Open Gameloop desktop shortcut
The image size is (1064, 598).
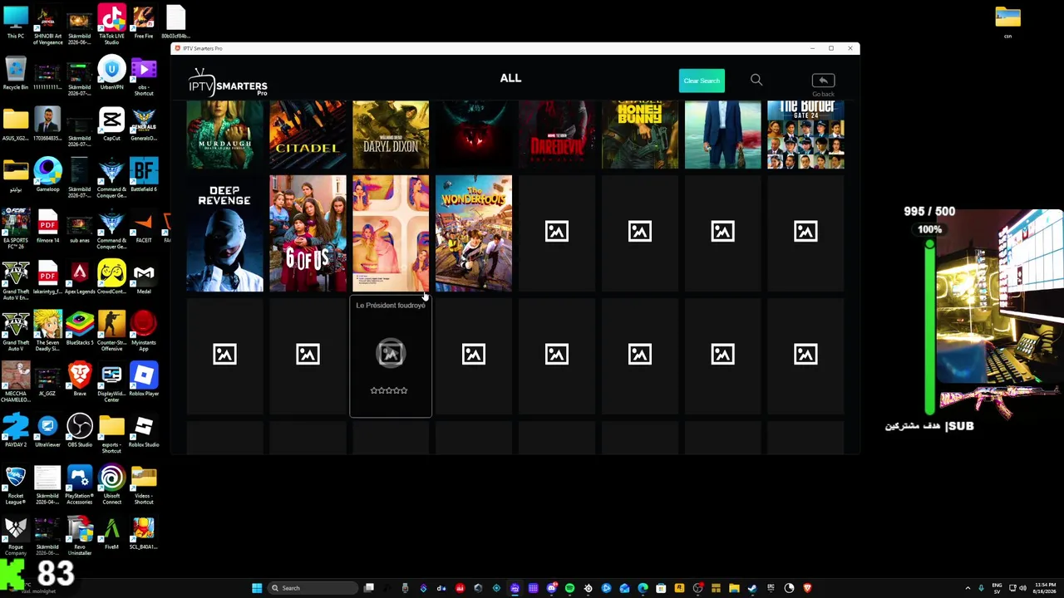click(47, 175)
